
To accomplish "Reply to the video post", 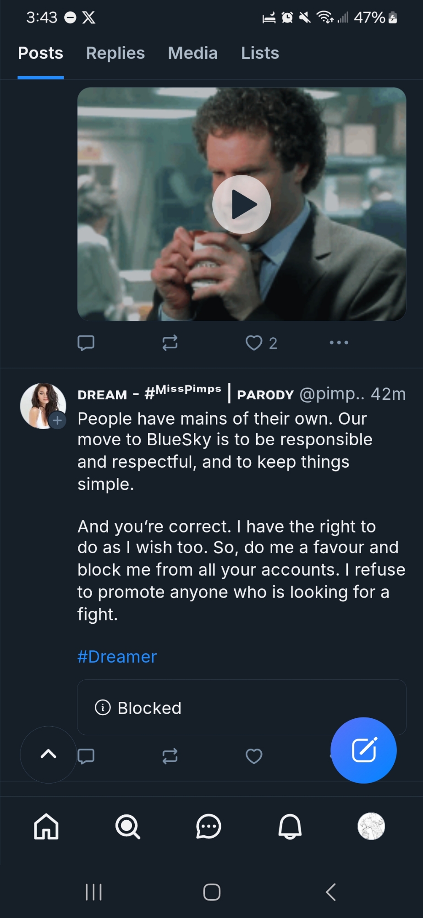I will 86,343.
